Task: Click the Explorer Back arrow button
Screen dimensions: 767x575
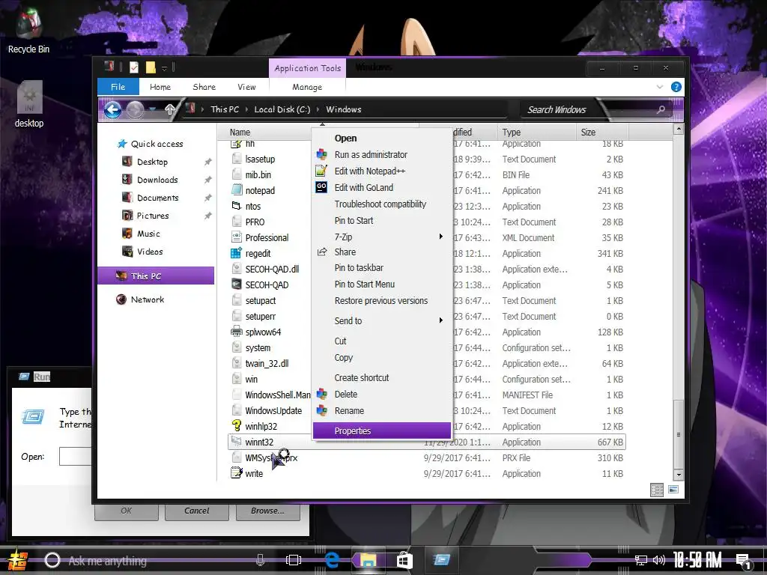Action: pos(113,109)
